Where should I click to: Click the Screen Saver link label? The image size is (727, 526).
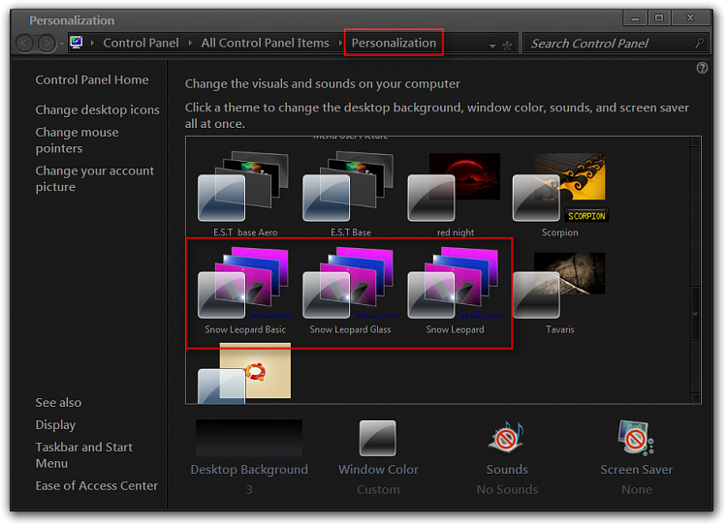click(636, 470)
